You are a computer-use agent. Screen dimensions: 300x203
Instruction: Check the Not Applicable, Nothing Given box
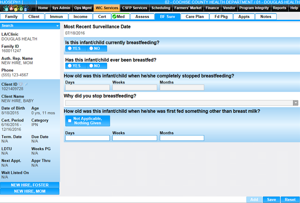70,121
